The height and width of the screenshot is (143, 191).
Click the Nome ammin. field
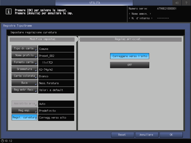point(140,14)
